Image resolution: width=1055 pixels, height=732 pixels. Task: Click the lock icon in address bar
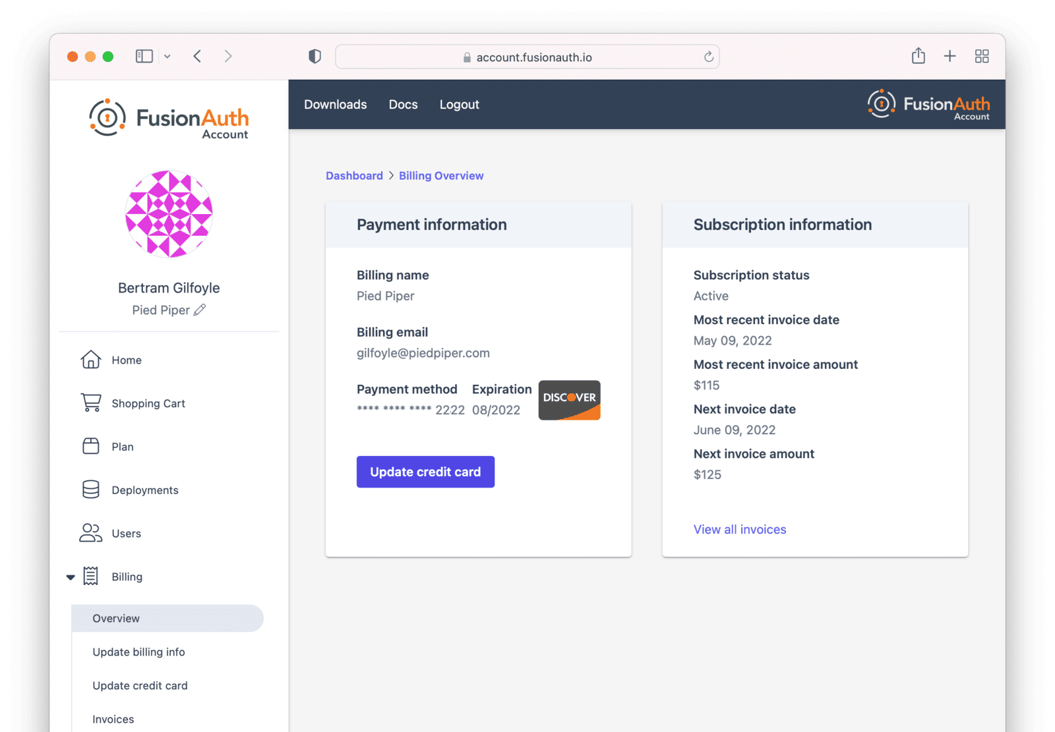click(467, 58)
